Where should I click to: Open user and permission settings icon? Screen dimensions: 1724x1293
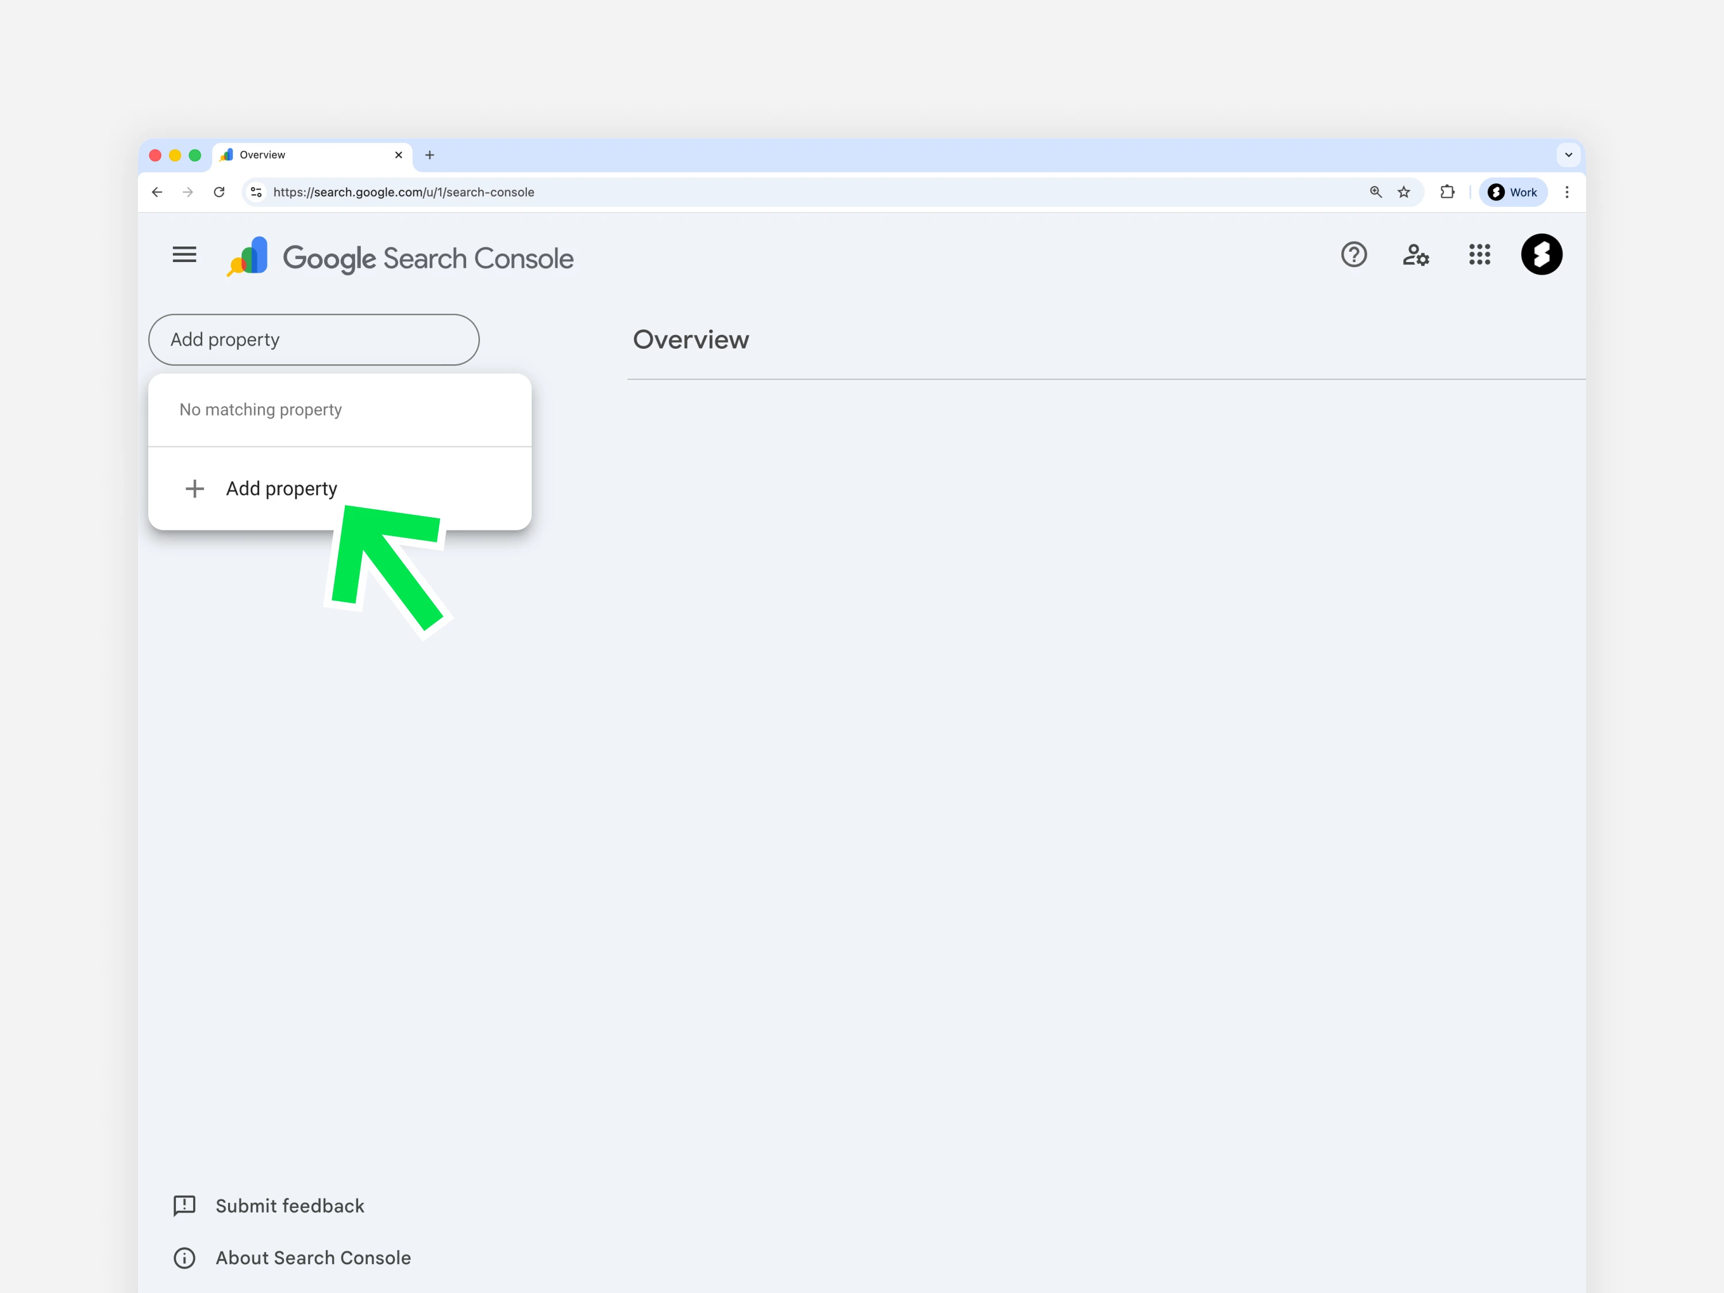coord(1415,255)
